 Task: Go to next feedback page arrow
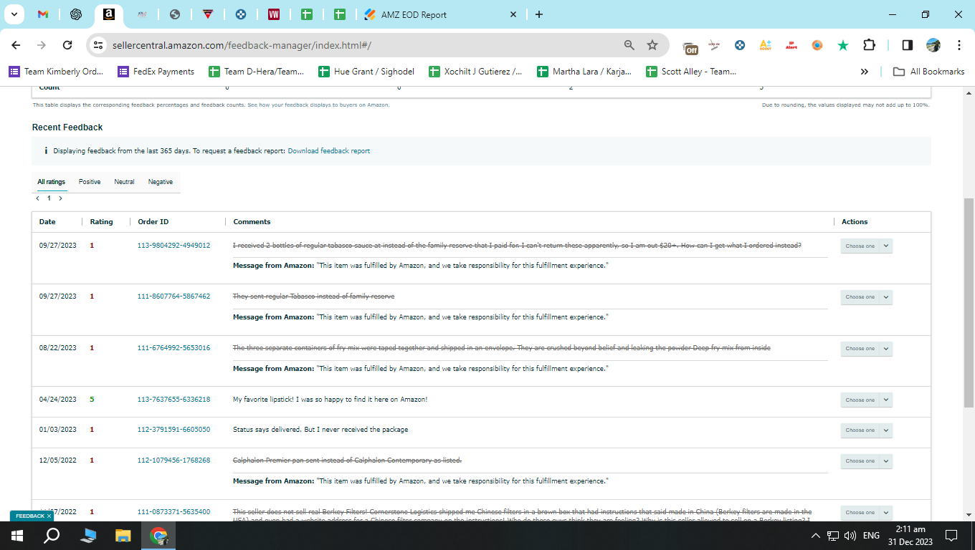pyautogui.click(x=60, y=198)
